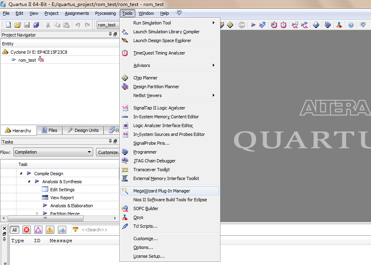
Task: Switch to the Files tab
Action: click(x=50, y=130)
